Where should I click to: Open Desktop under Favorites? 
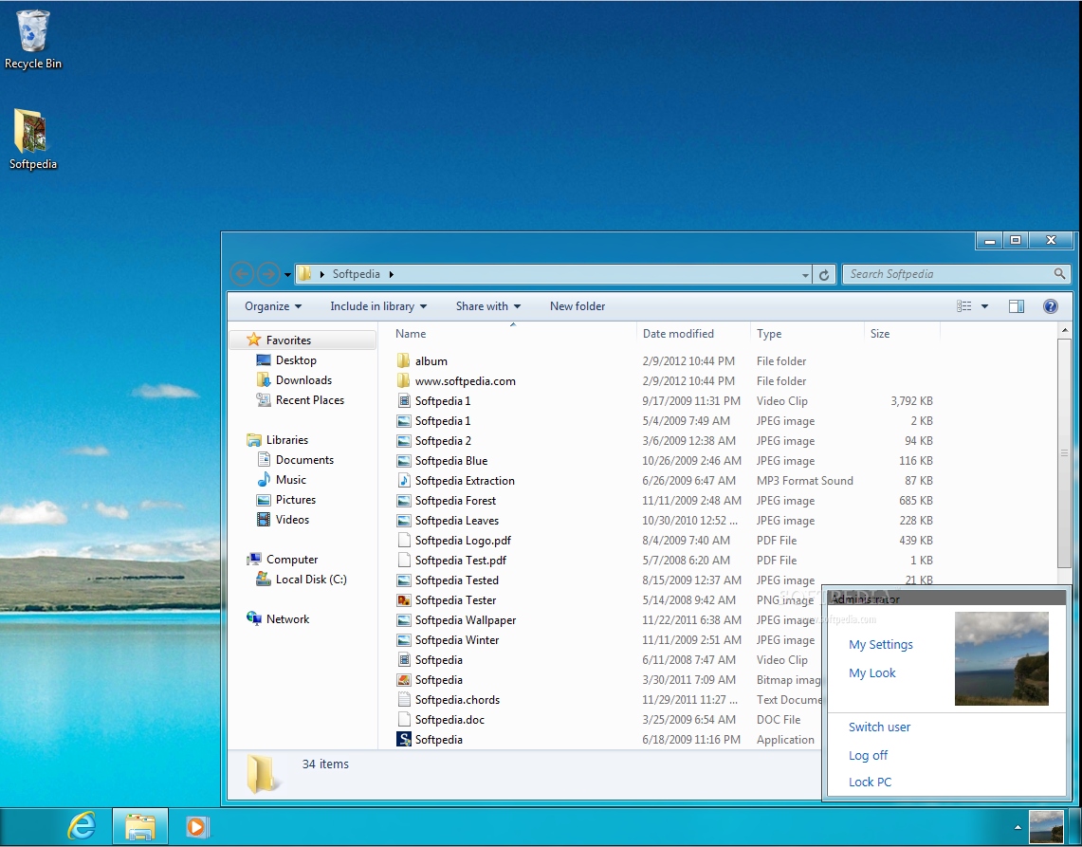coord(296,360)
